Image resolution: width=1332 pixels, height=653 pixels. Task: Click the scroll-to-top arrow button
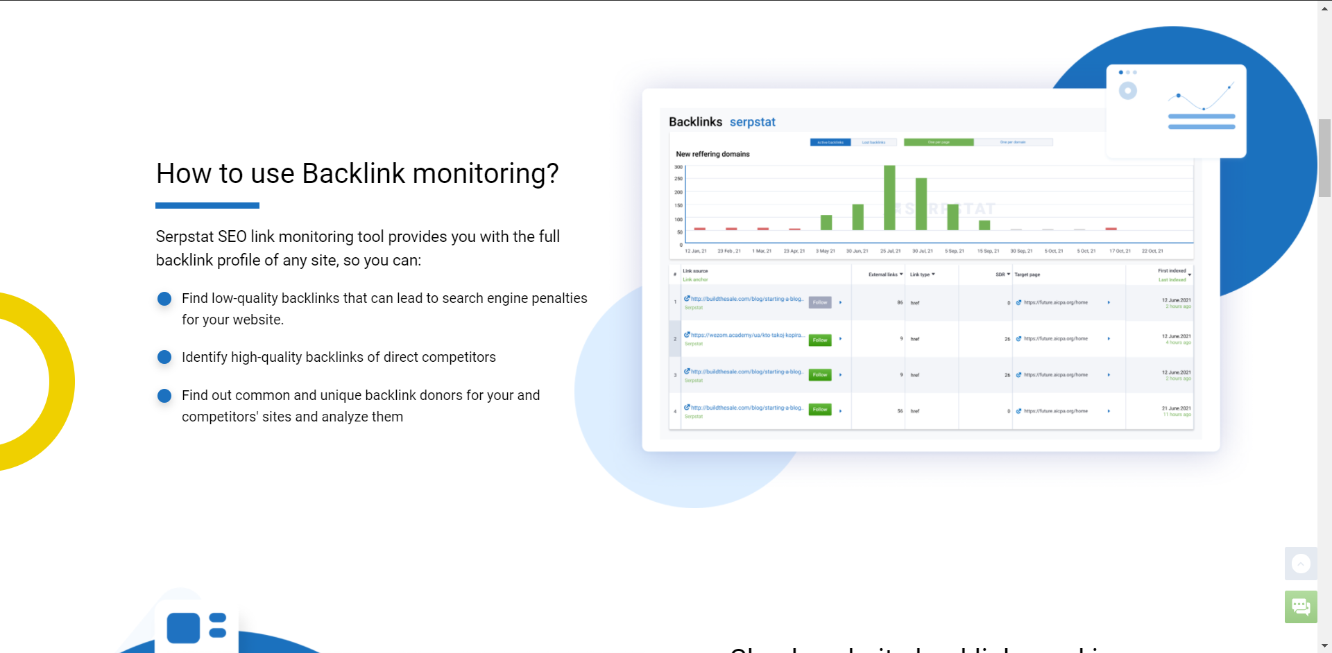1301,564
